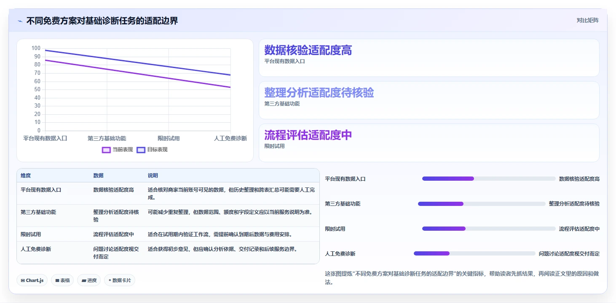Screen dimensions: 616x303
Task: Click the description starting 适合获得初步意见
Action: click(x=223, y=249)
